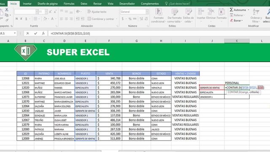Click the Ajustar texto button
The height and width of the screenshot is (152, 270).
click(x=97, y=12)
